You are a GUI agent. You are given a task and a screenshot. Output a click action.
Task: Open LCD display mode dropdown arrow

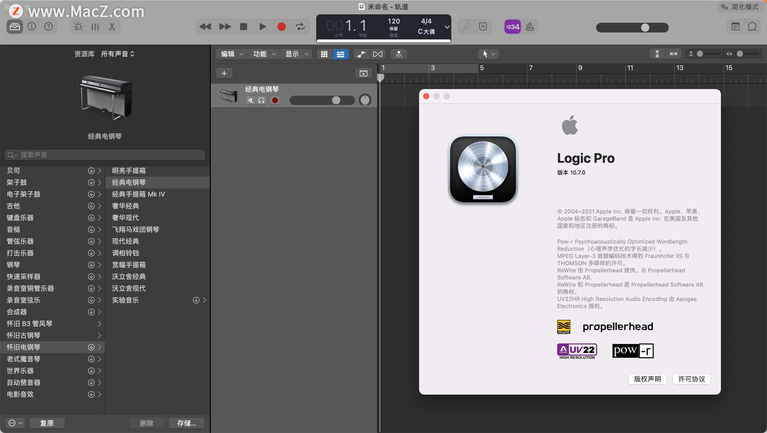pos(447,27)
